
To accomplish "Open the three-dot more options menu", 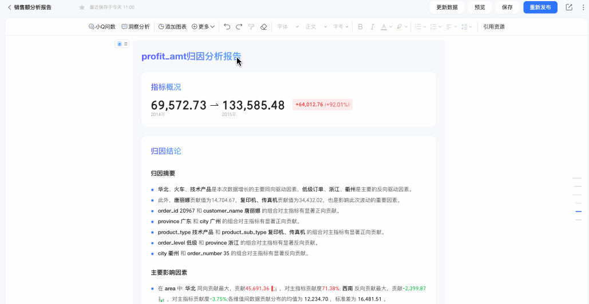I will click(583, 7).
